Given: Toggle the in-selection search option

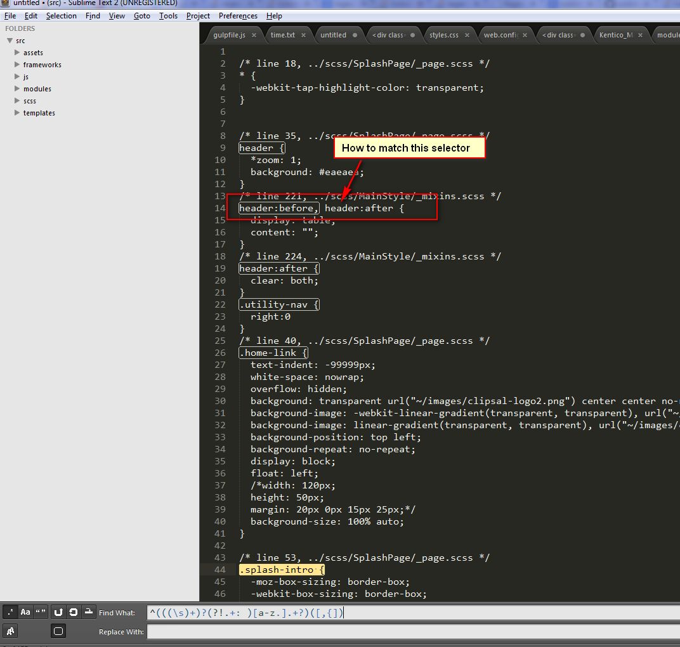Looking at the screenshot, I should coord(88,612).
